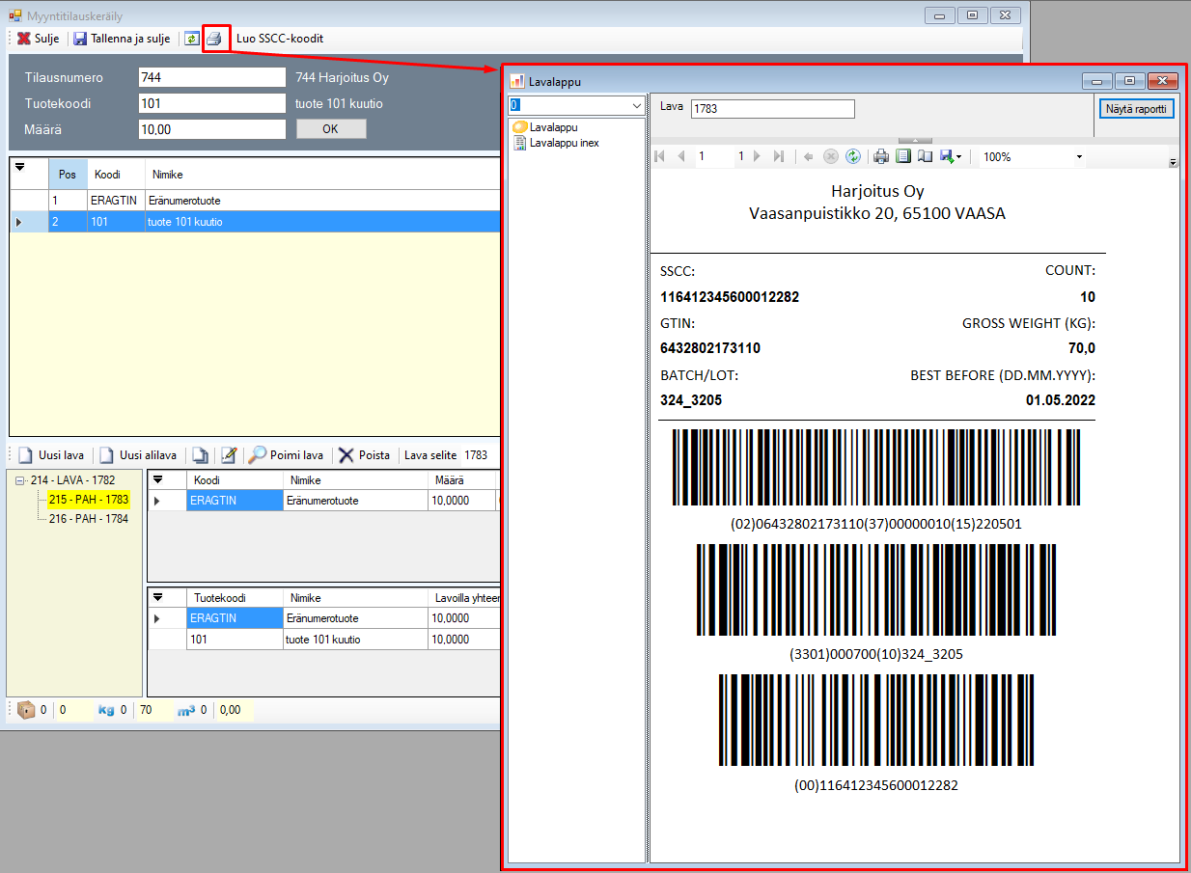Go to first page in report viewer

tap(660, 156)
